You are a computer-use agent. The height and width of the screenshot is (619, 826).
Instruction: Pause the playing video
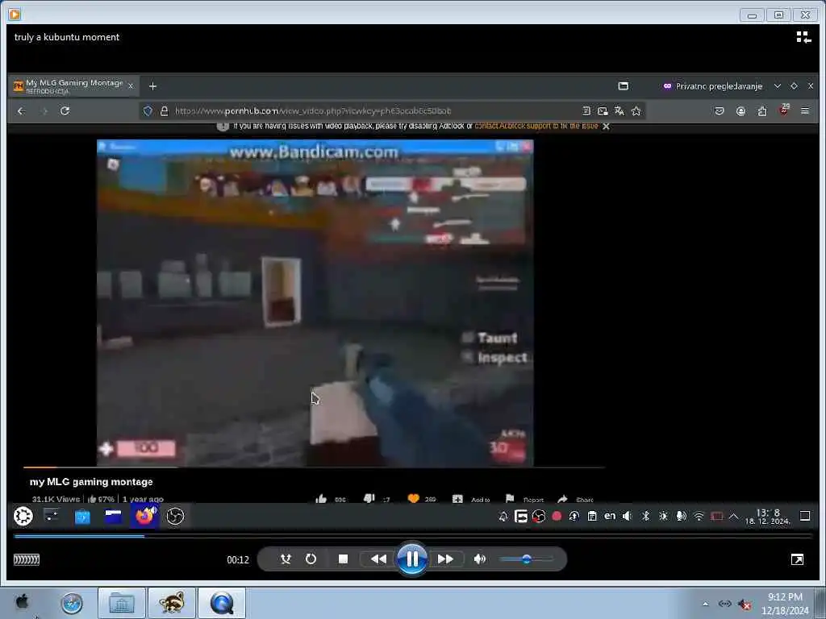click(412, 559)
